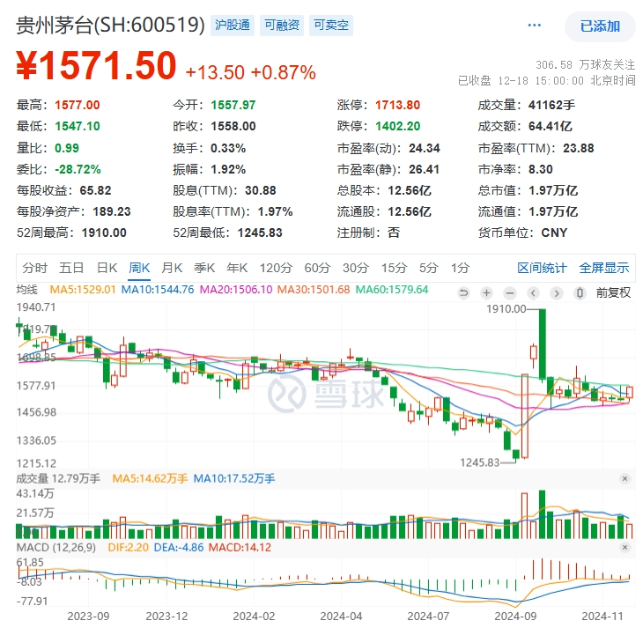
Task: Click the candlestick style icon
Action: [580, 293]
